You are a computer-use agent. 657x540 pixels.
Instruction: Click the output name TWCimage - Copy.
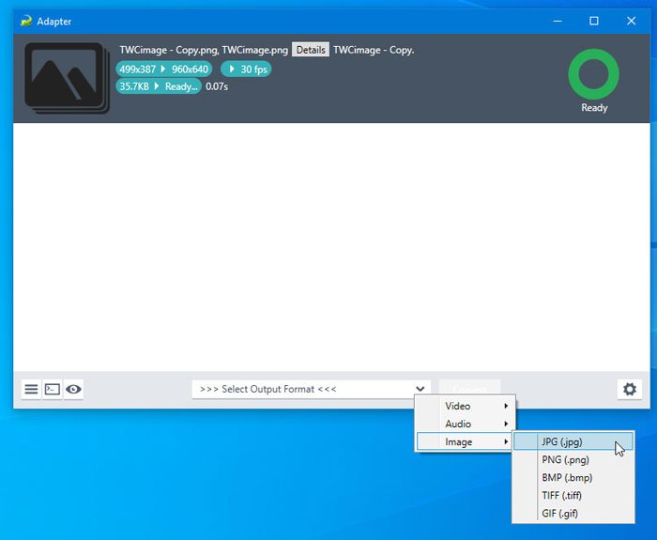click(x=374, y=50)
